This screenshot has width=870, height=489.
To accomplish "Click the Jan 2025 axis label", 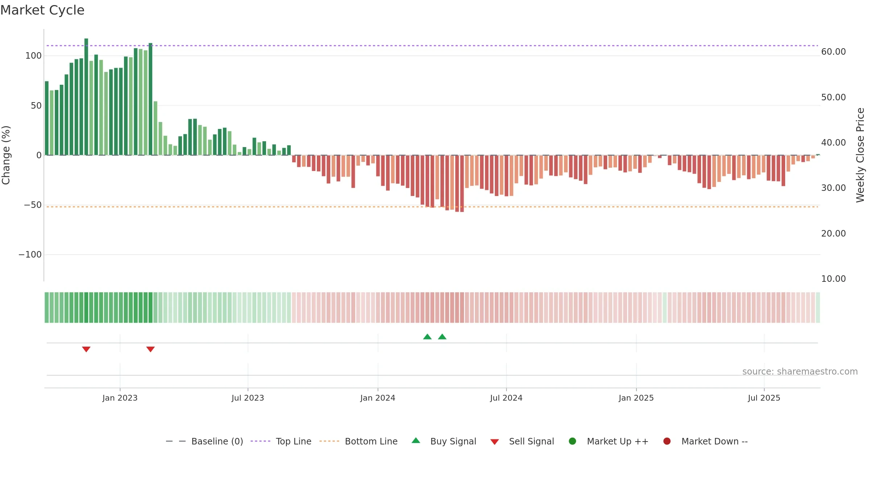I will (x=636, y=398).
